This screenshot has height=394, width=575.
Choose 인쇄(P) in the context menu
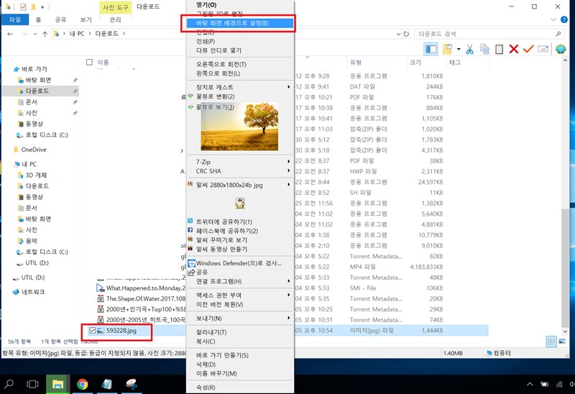tap(240, 42)
